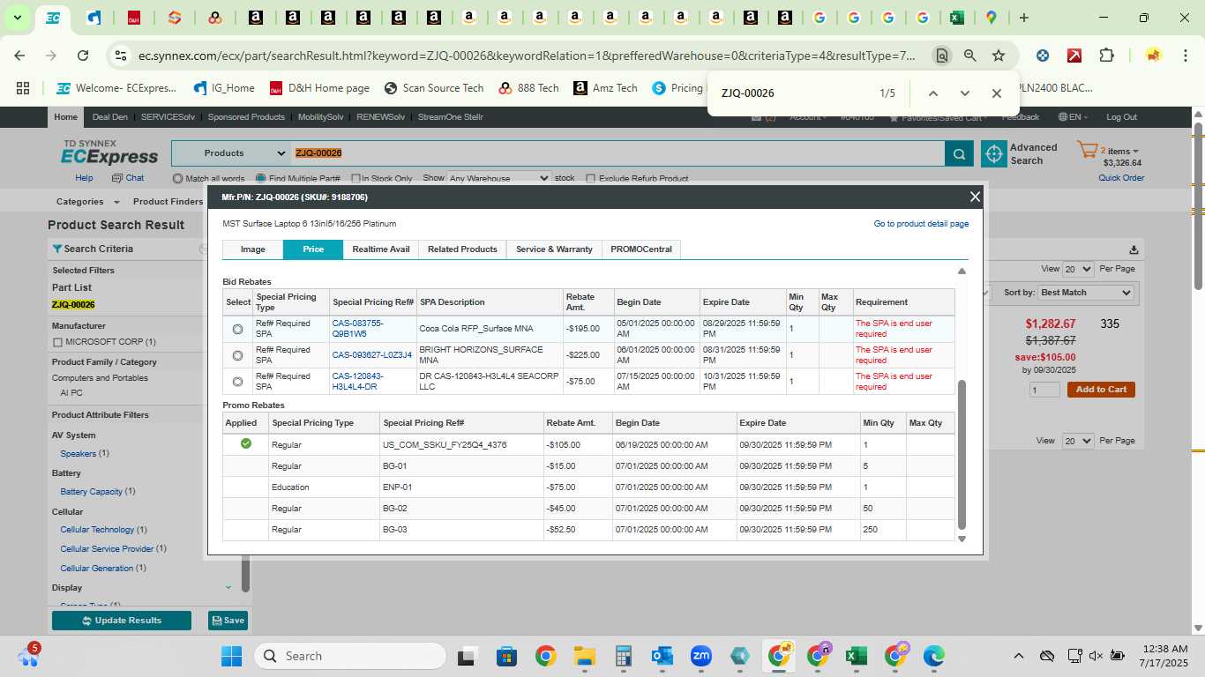Image resolution: width=1205 pixels, height=677 pixels.
Task: Click the popup's vertical scrollbar thumb
Action: coord(962,454)
